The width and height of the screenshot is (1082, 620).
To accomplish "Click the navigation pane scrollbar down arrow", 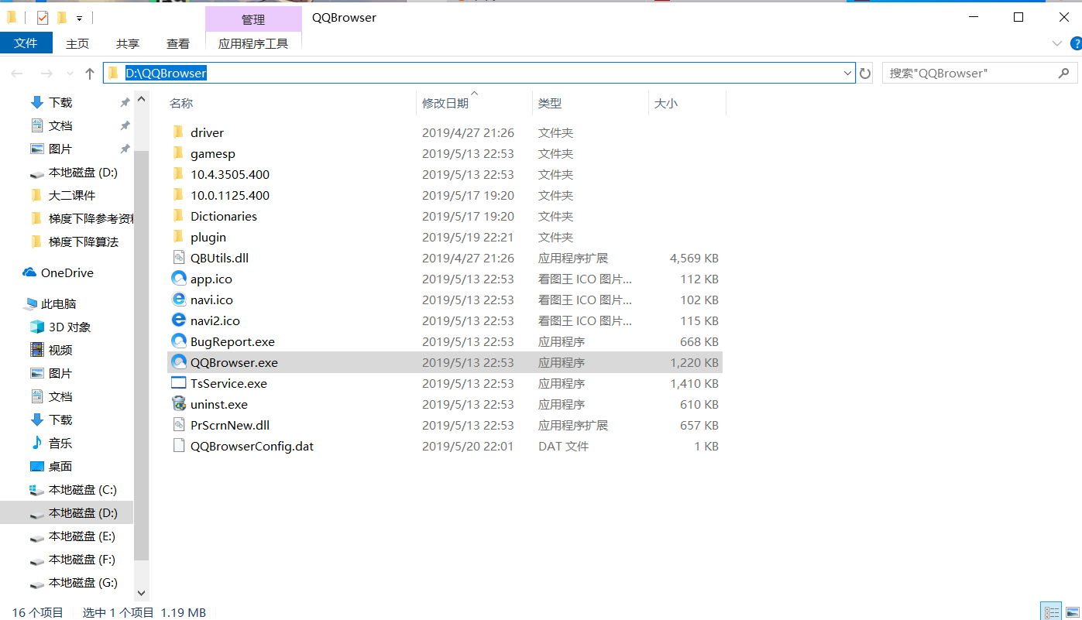I will pyautogui.click(x=141, y=594).
